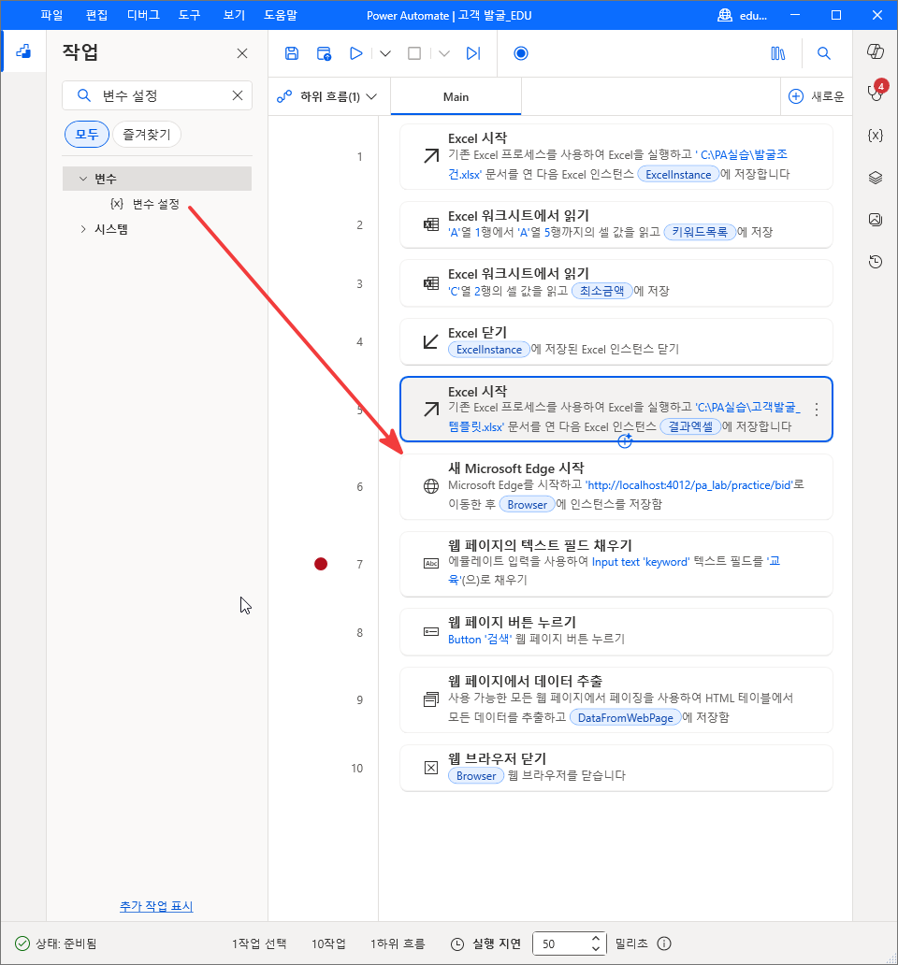Click the 웹 페이지에서 데이터 추출 action icon
Image resolution: width=898 pixels, height=965 pixels.
[x=431, y=699]
